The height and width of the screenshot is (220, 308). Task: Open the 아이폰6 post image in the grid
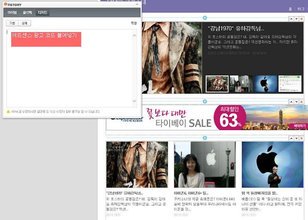(x=204, y=164)
